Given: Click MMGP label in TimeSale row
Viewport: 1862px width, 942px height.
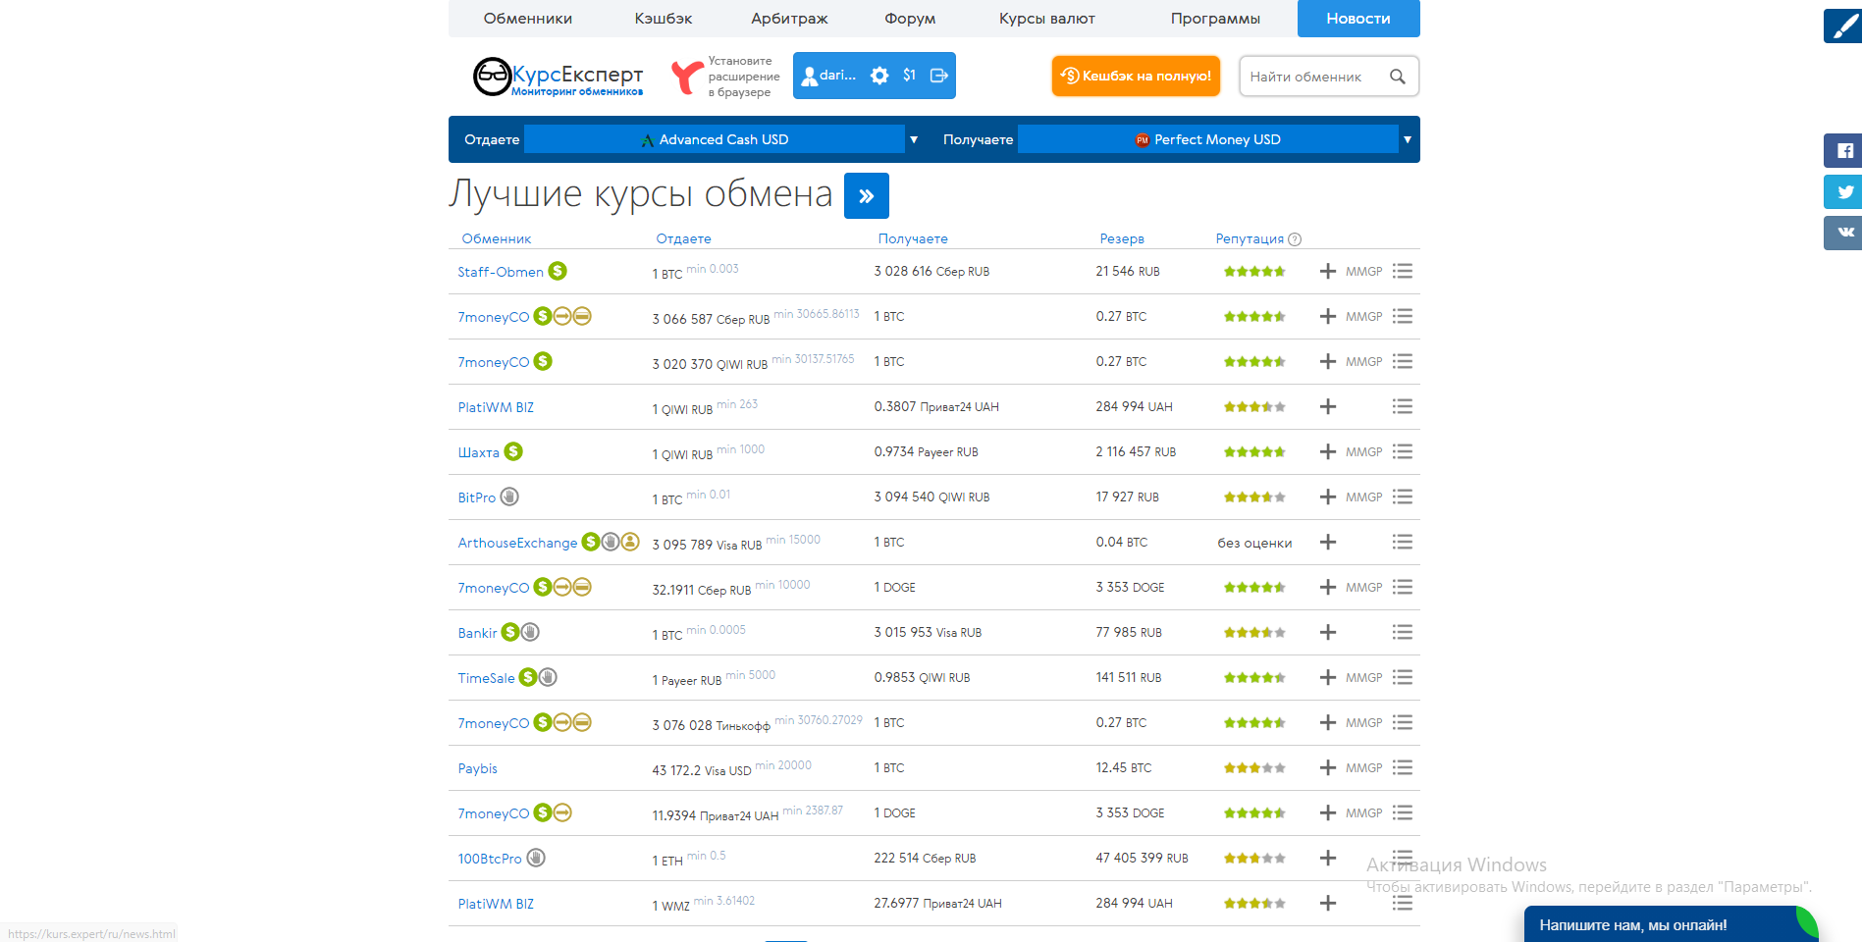Looking at the screenshot, I should pos(1363,678).
